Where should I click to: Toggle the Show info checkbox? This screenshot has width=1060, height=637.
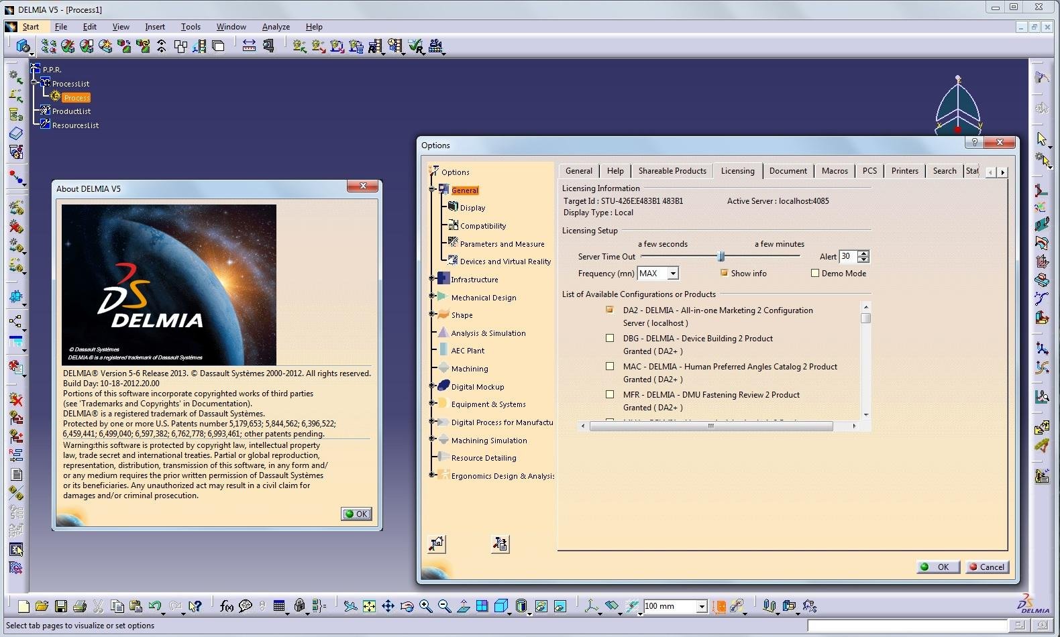pos(724,273)
